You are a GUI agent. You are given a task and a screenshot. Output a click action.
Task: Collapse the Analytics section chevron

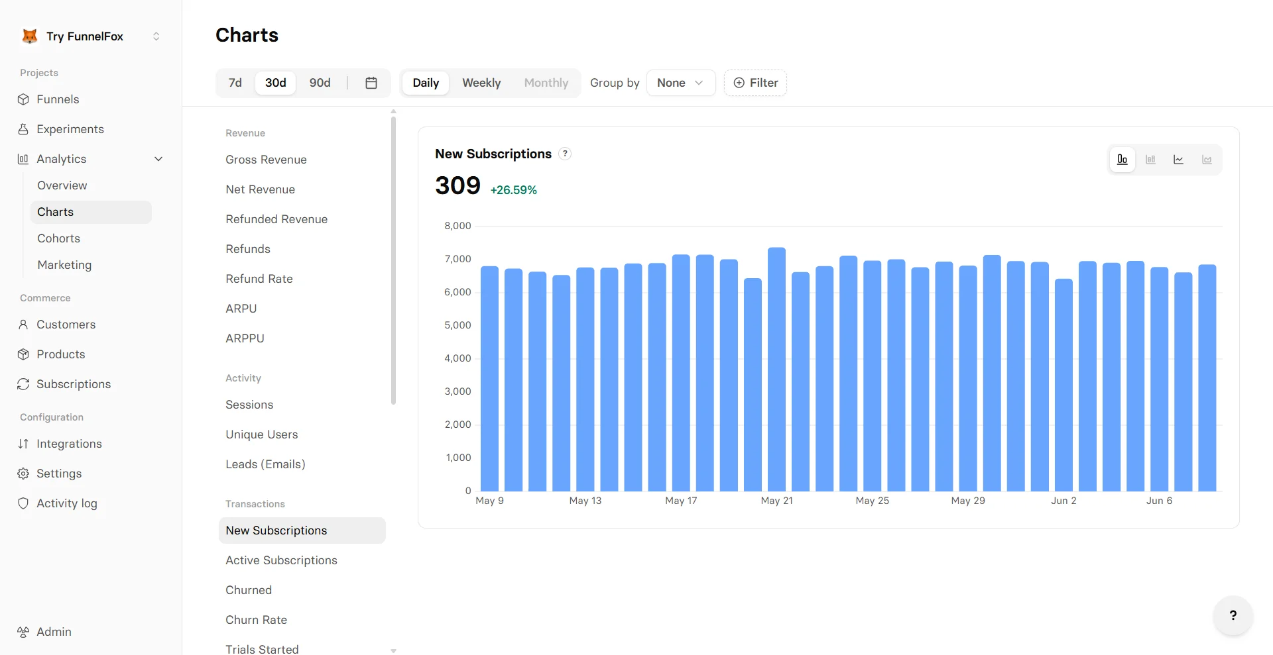click(158, 159)
